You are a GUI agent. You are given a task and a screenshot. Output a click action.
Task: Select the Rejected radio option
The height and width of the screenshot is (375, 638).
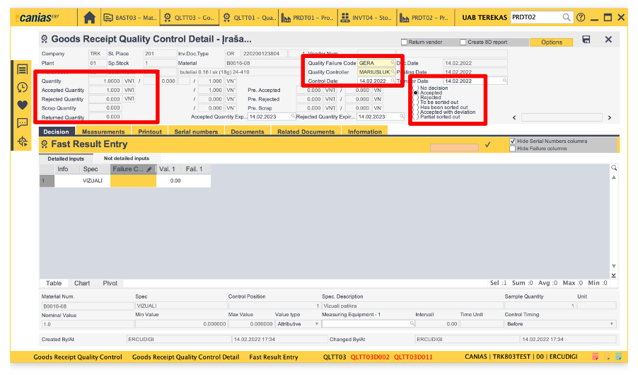click(x=416, y=98)
